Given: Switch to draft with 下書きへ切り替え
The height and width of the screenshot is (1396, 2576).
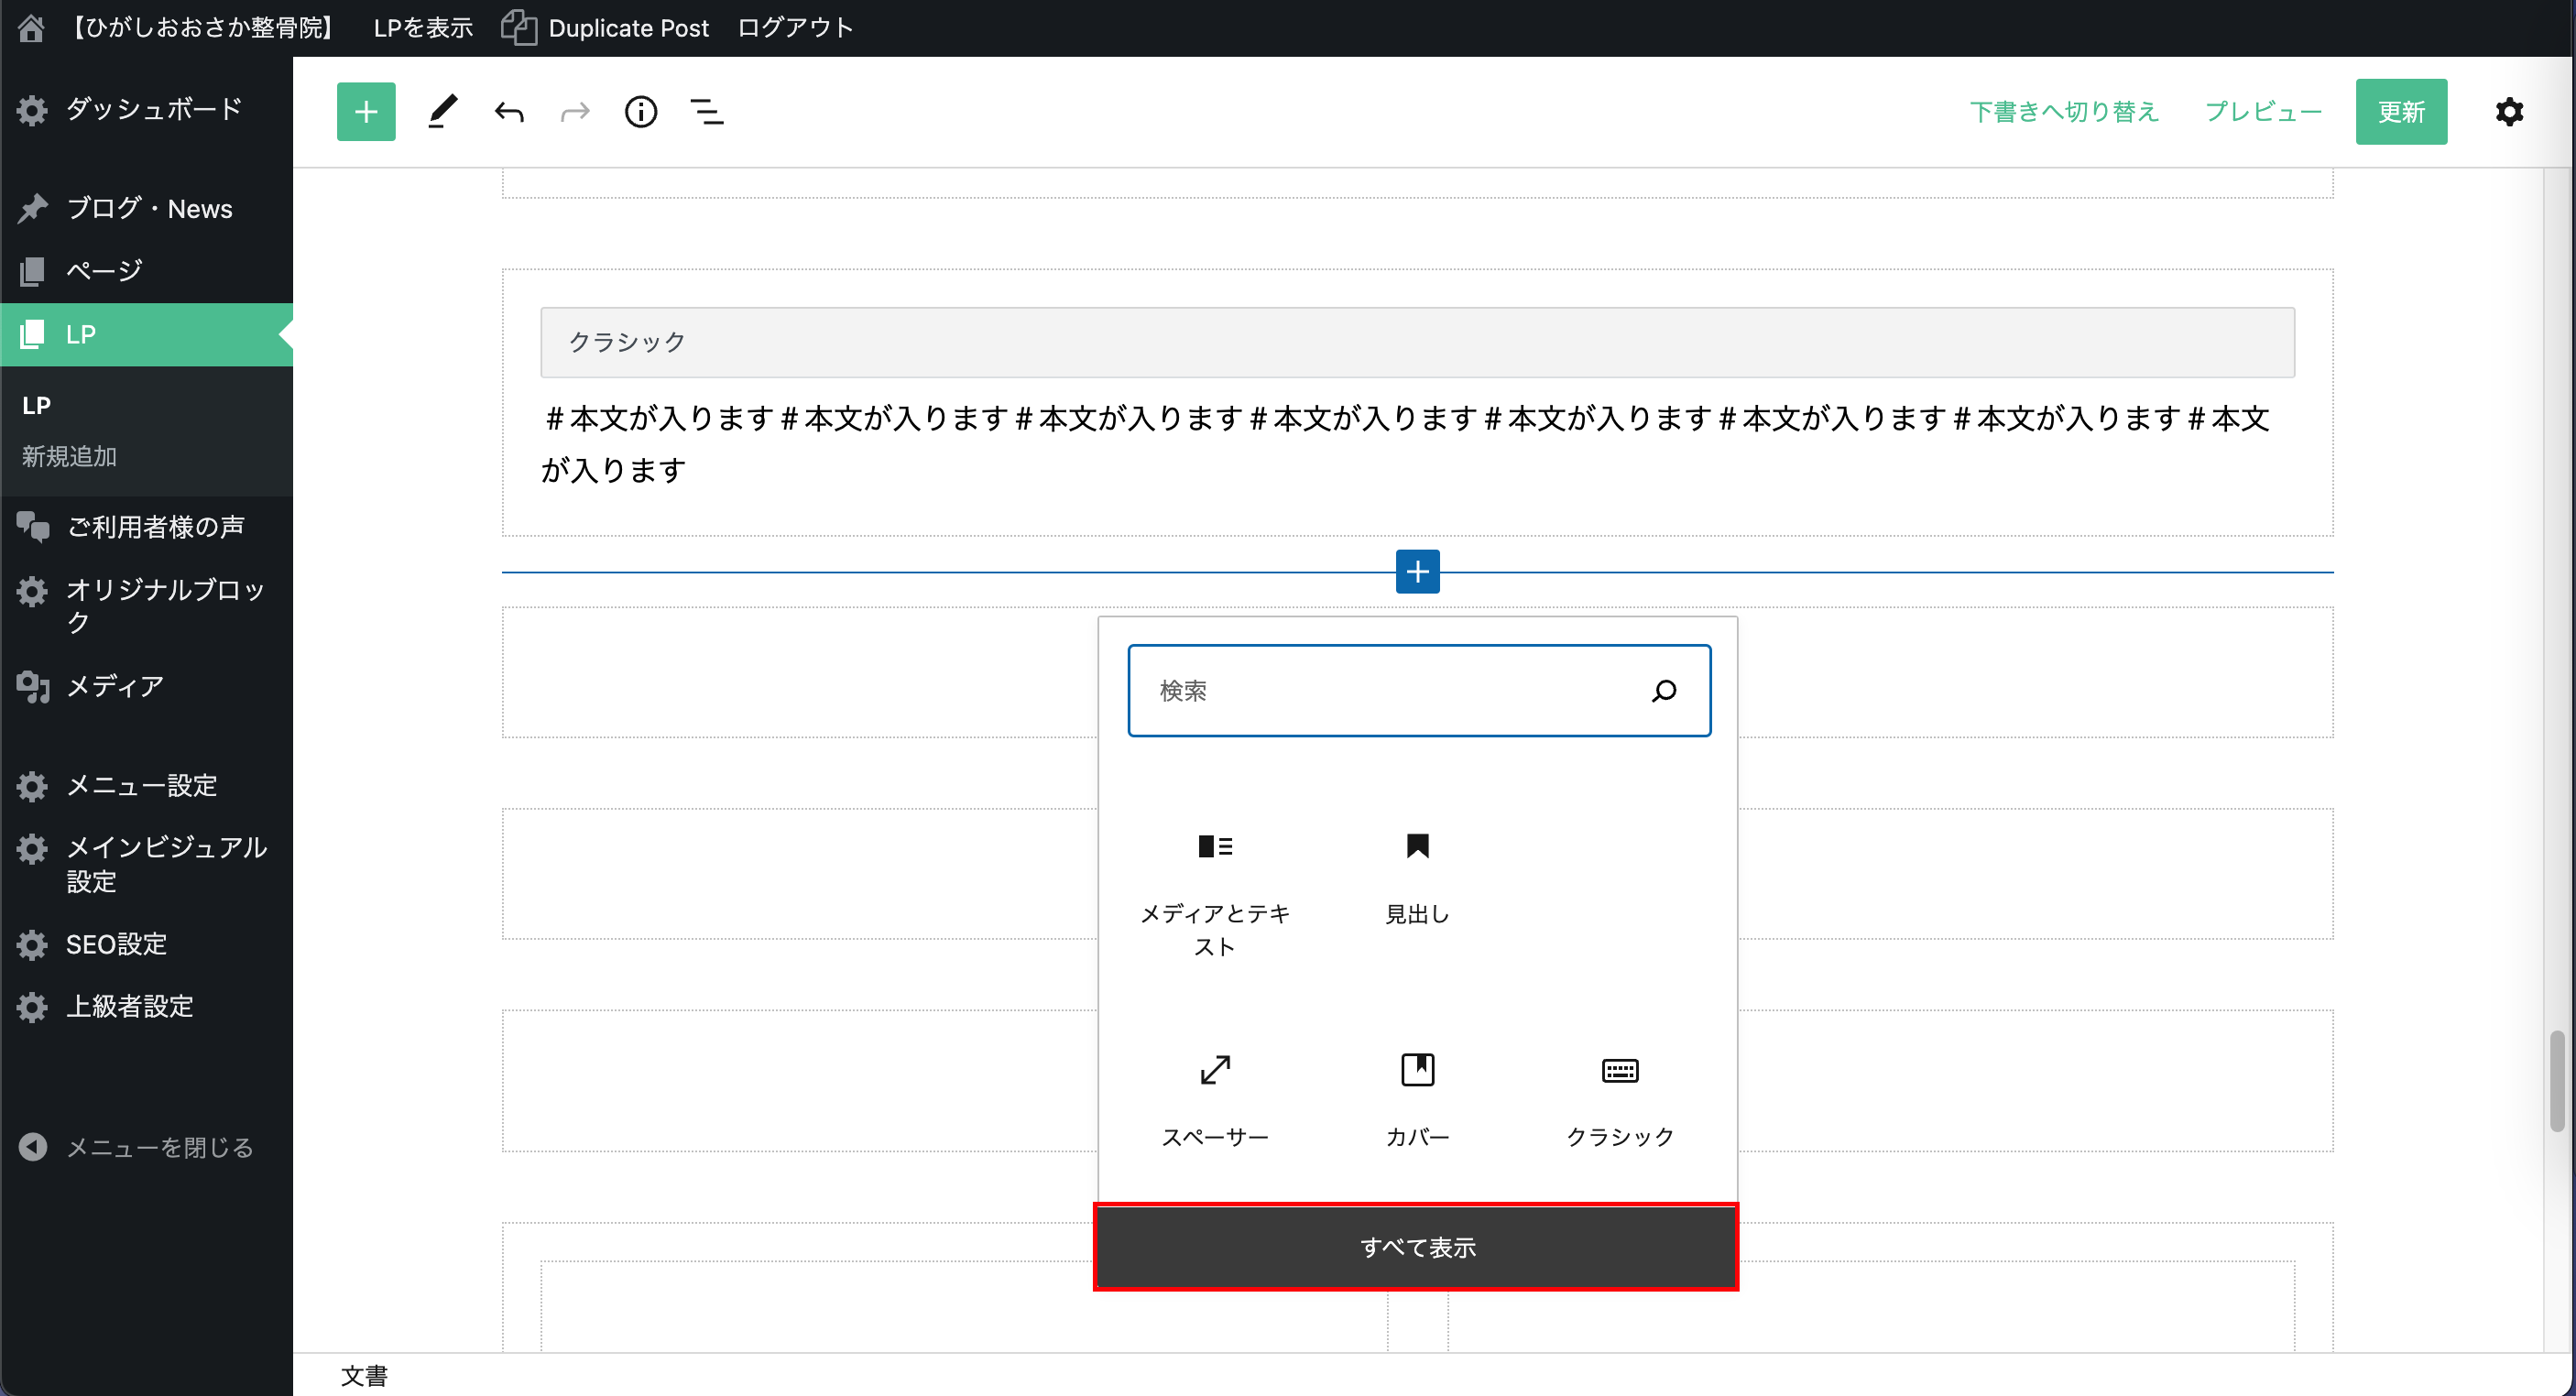Looking at the screenshot, I should point(2064,112).
